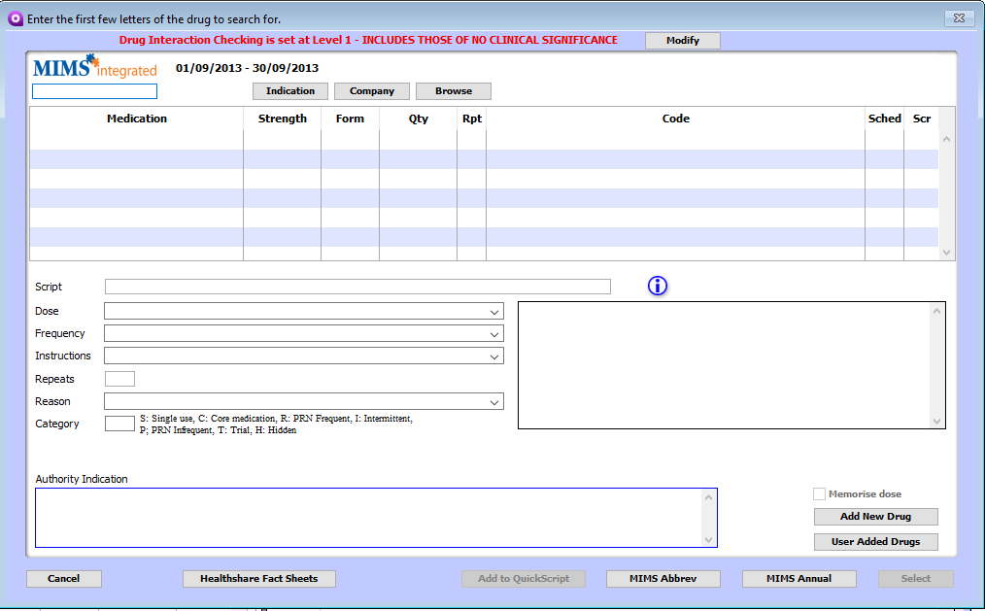The height and width of the screenshot is (611, 985).
Task: Open the Healthshare Fact Sheets
Action: [258, 578]
